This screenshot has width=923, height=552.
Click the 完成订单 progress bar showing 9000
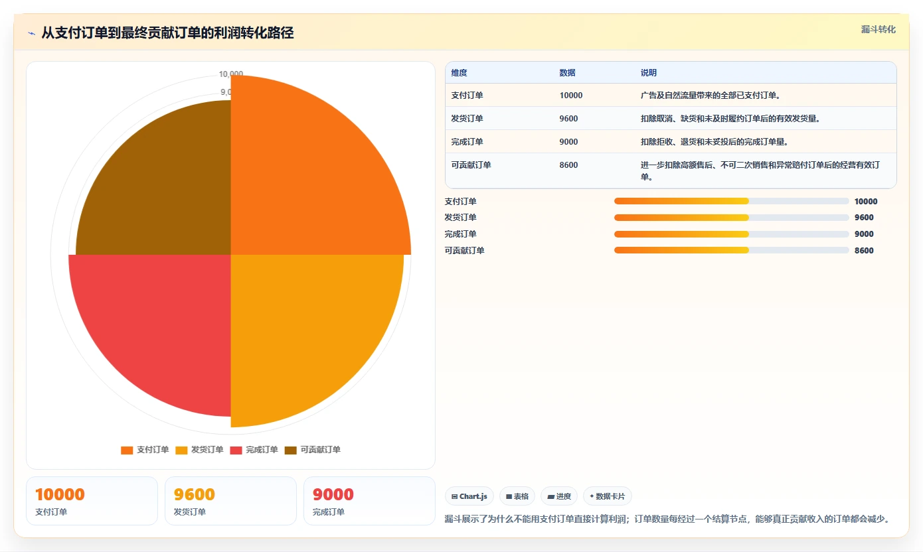[732, 234]
